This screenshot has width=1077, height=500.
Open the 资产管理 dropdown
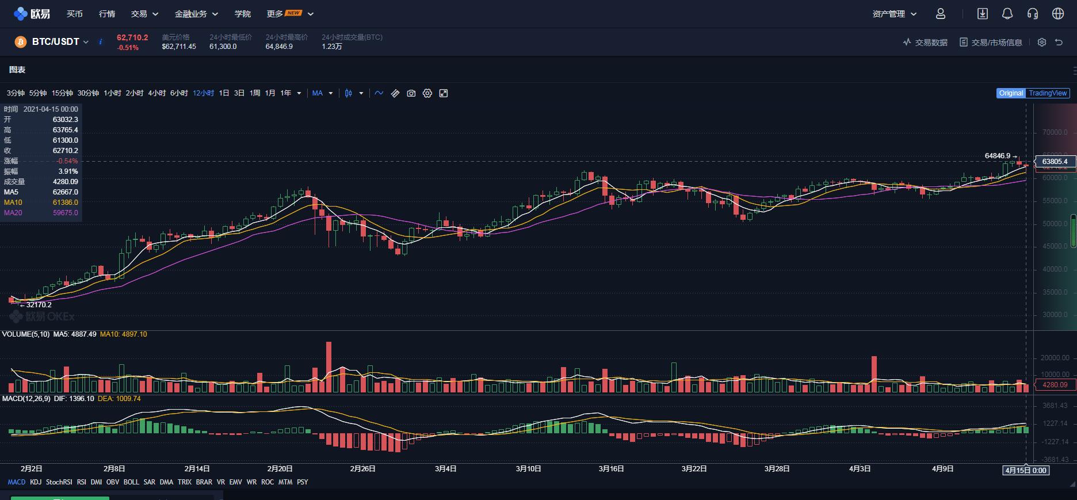point(895,14)
